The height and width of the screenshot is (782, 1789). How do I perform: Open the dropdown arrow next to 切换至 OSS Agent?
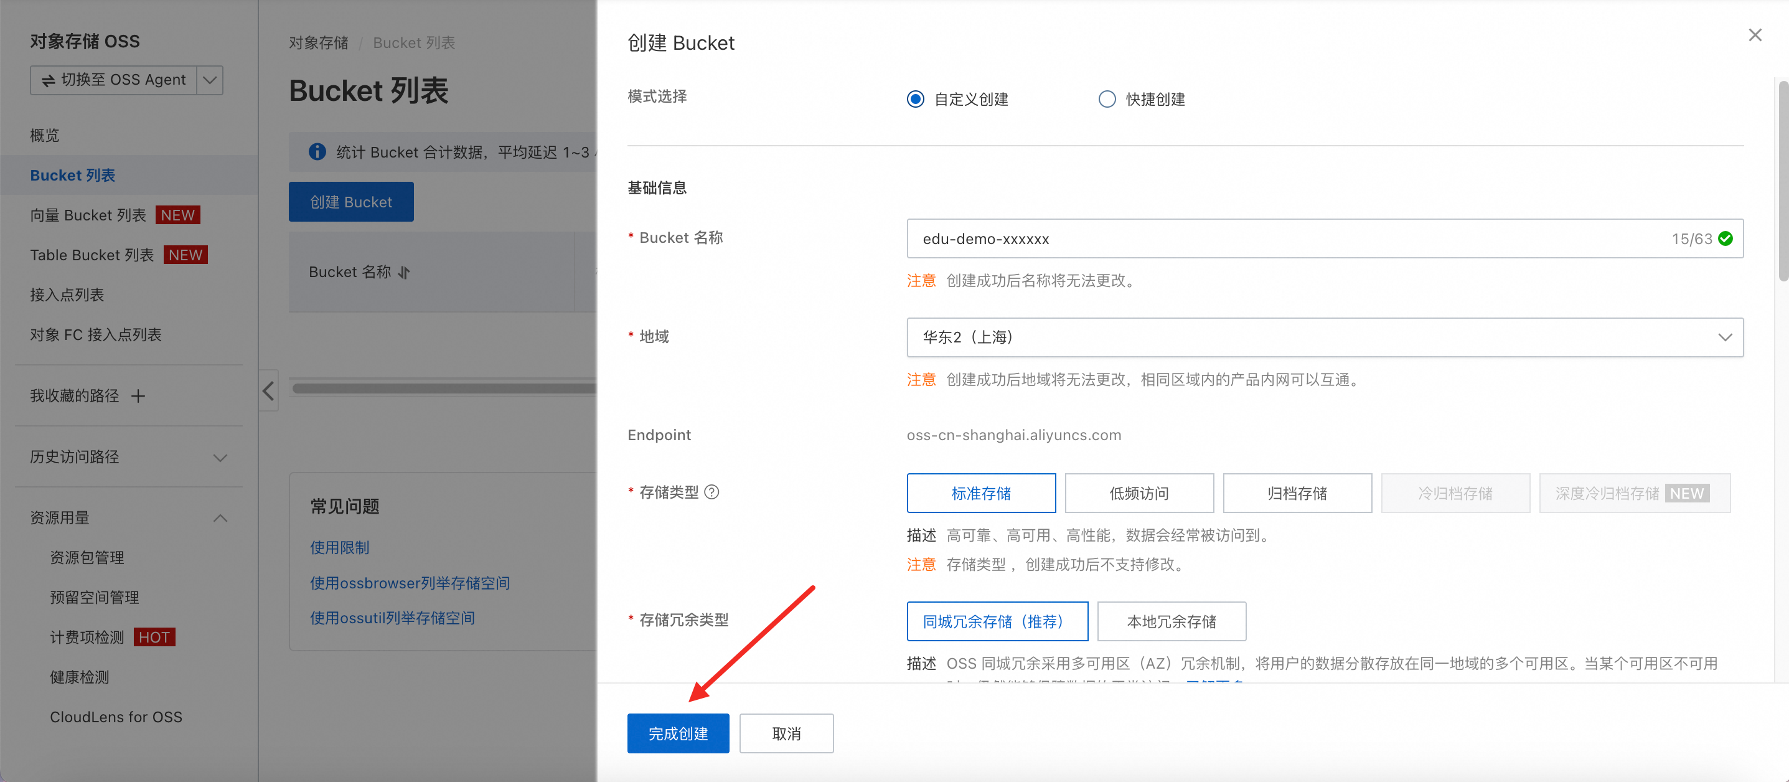coord(210,80)
